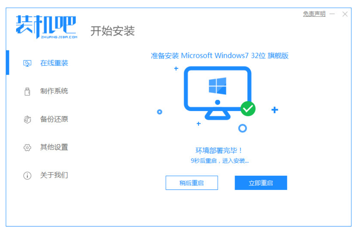The width and height of the screenshot is (354, 228).
Task: Click the USB drive icon for 制作系统
Action: pos(27,91)
